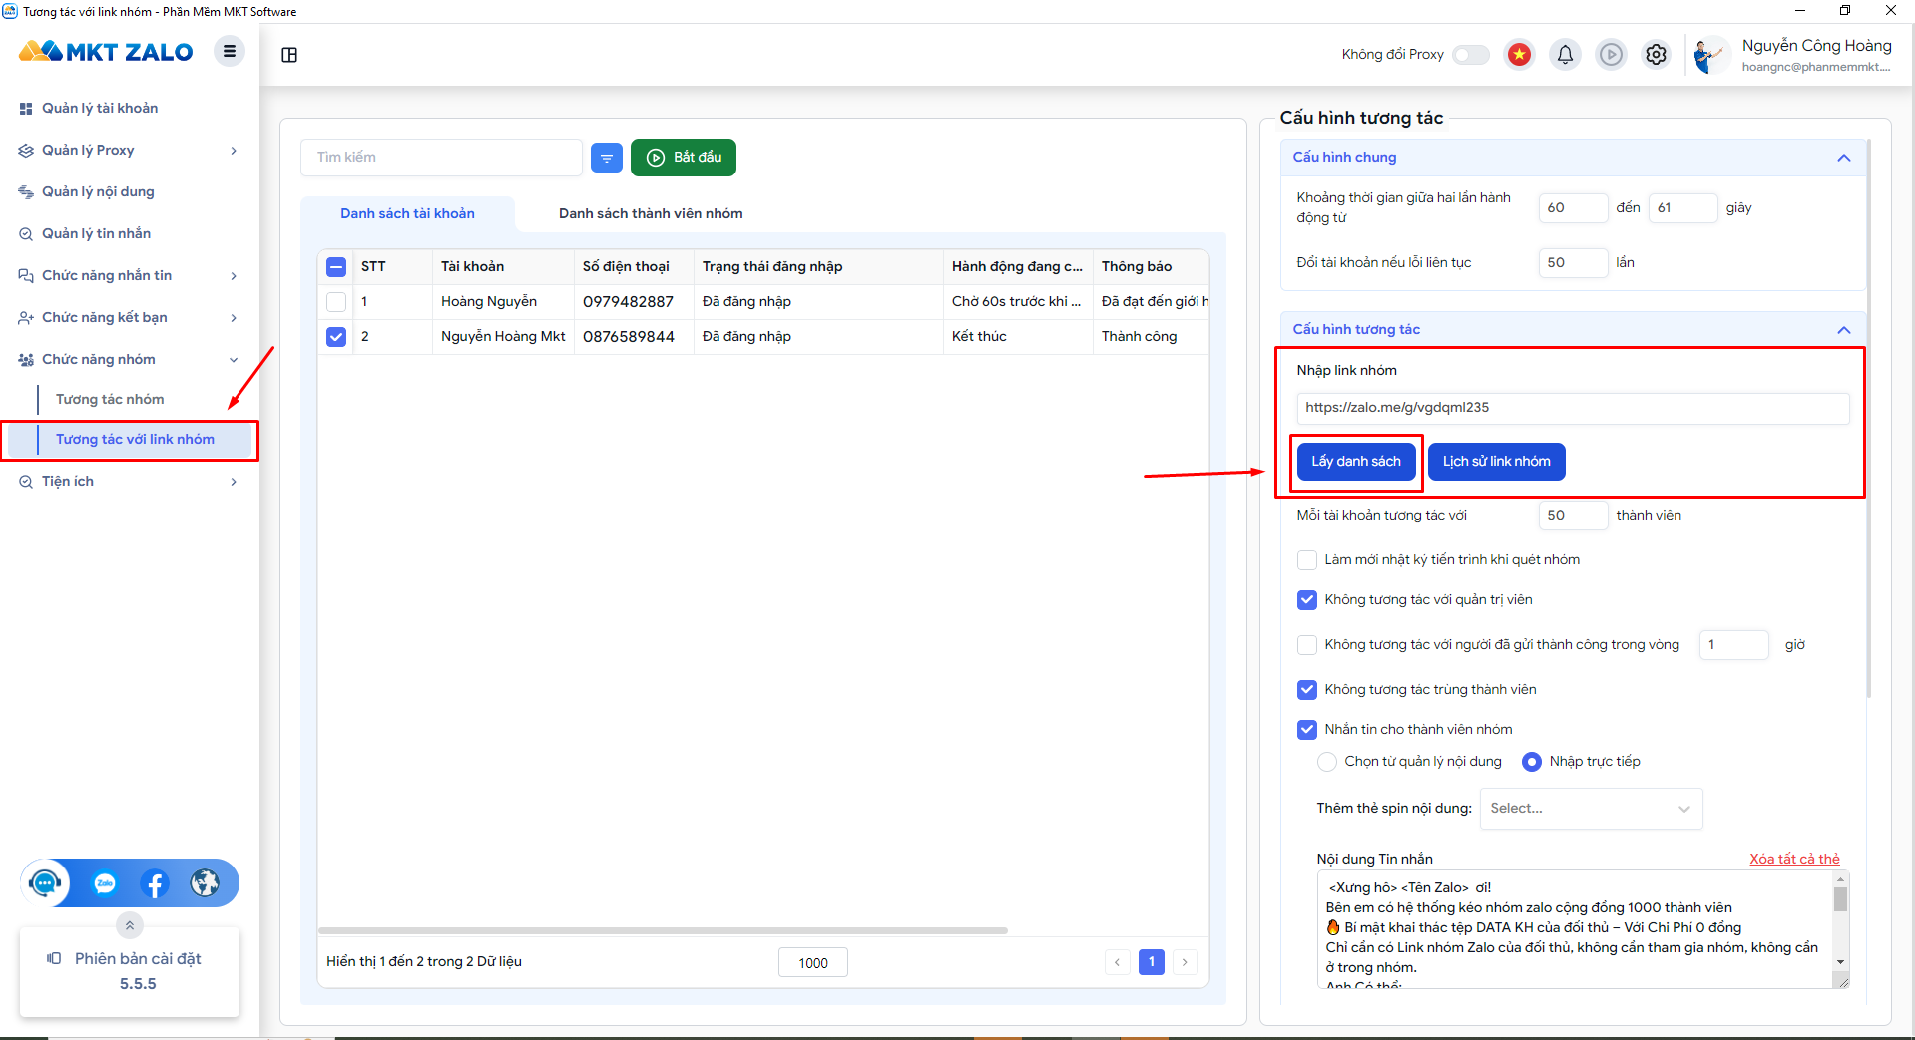
Task: Enable Làm mới nhật ký tiến trình checkbox
Action: (x=1307, y=560)
